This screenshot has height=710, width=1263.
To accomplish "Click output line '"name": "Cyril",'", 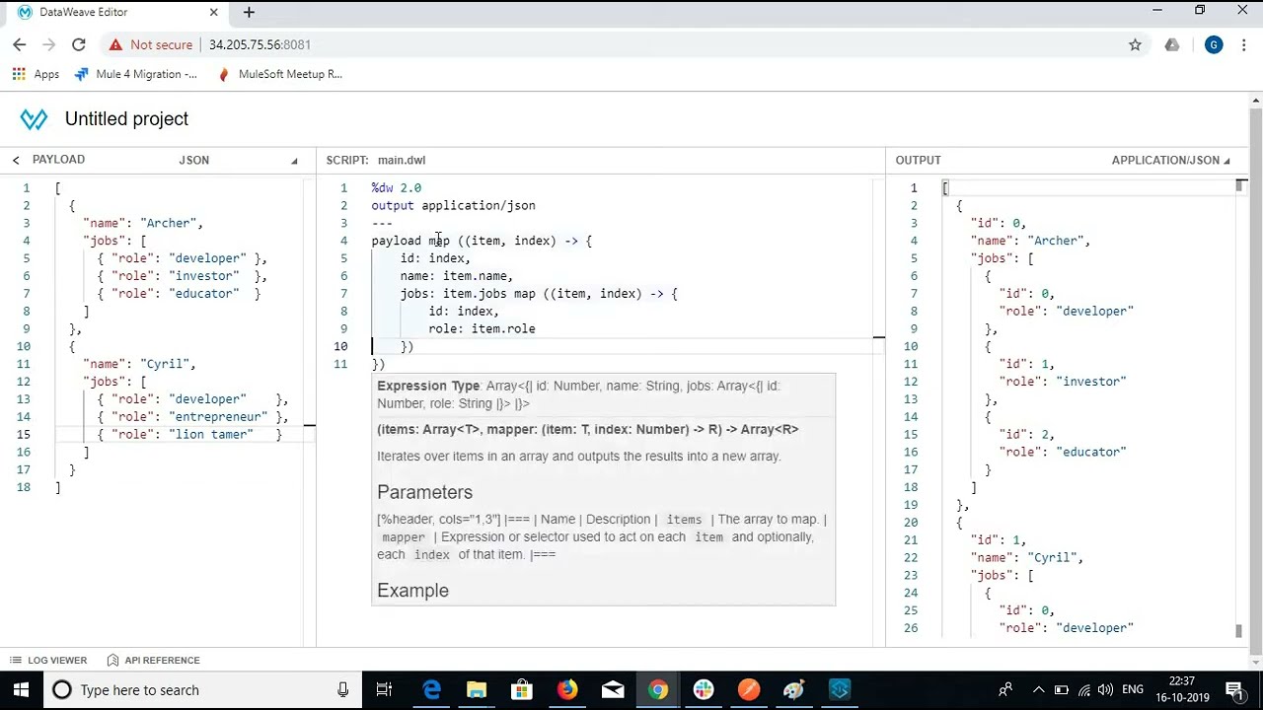I will (1026, 558).
